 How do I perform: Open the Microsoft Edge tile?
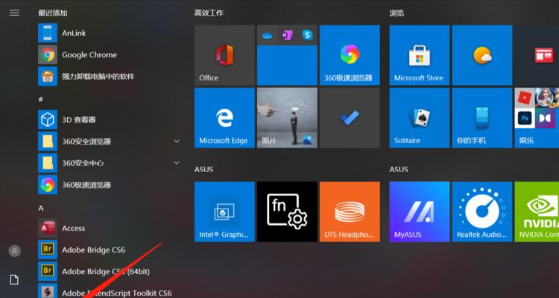224,118
